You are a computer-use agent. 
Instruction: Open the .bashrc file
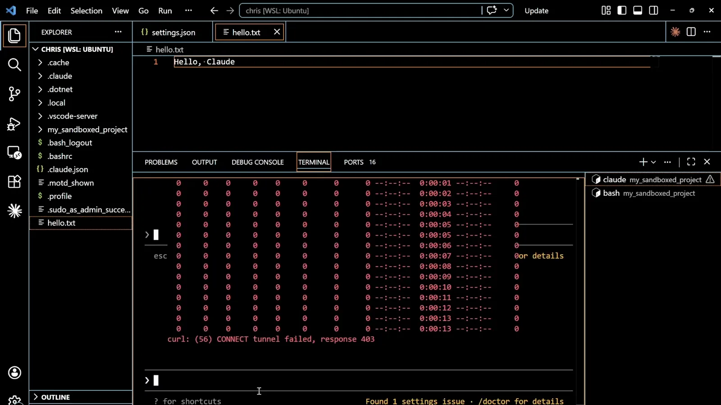tap(81, 156)
